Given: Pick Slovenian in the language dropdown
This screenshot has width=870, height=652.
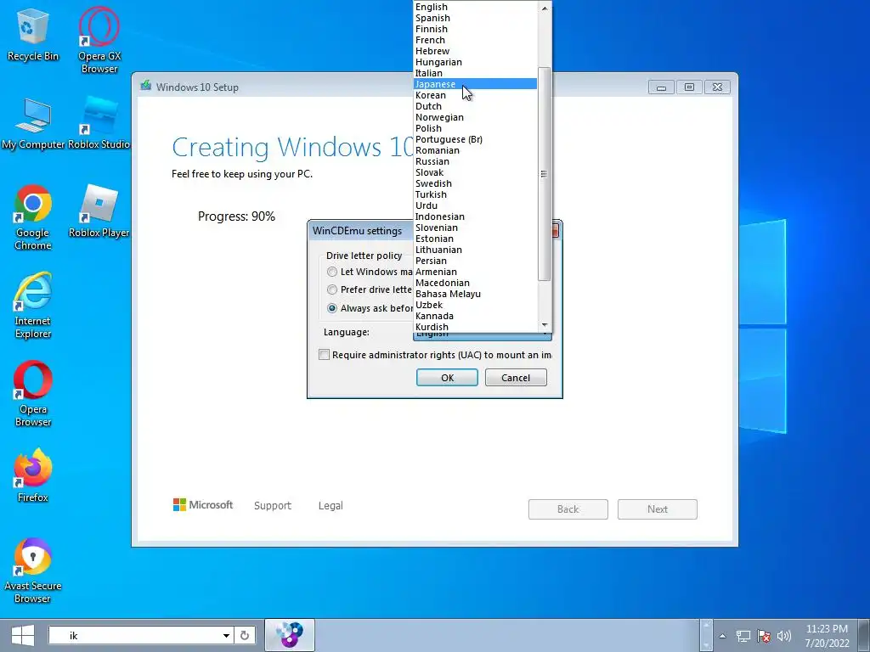Looking at the screenshot, I should pyautogui.click(x=475, y=228).
